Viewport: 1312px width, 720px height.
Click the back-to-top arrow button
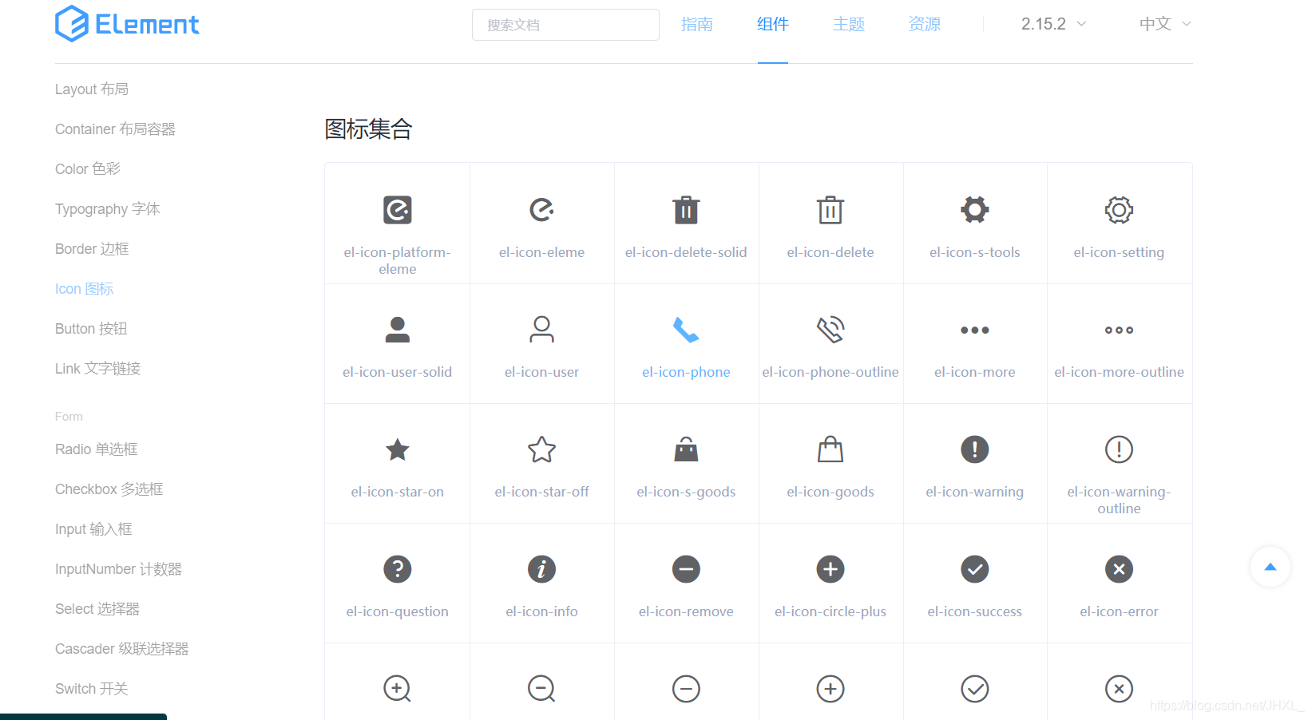tap(1270, 567)
